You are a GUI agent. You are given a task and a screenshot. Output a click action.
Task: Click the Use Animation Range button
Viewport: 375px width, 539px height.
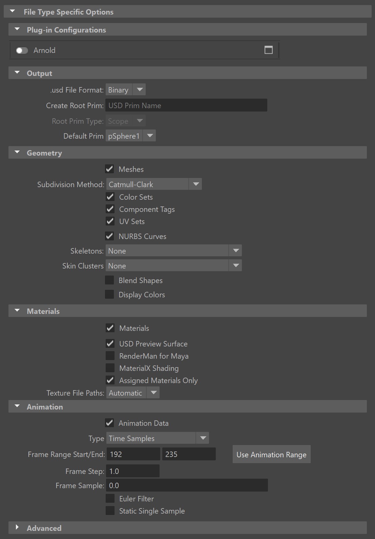tap(271, 454)
